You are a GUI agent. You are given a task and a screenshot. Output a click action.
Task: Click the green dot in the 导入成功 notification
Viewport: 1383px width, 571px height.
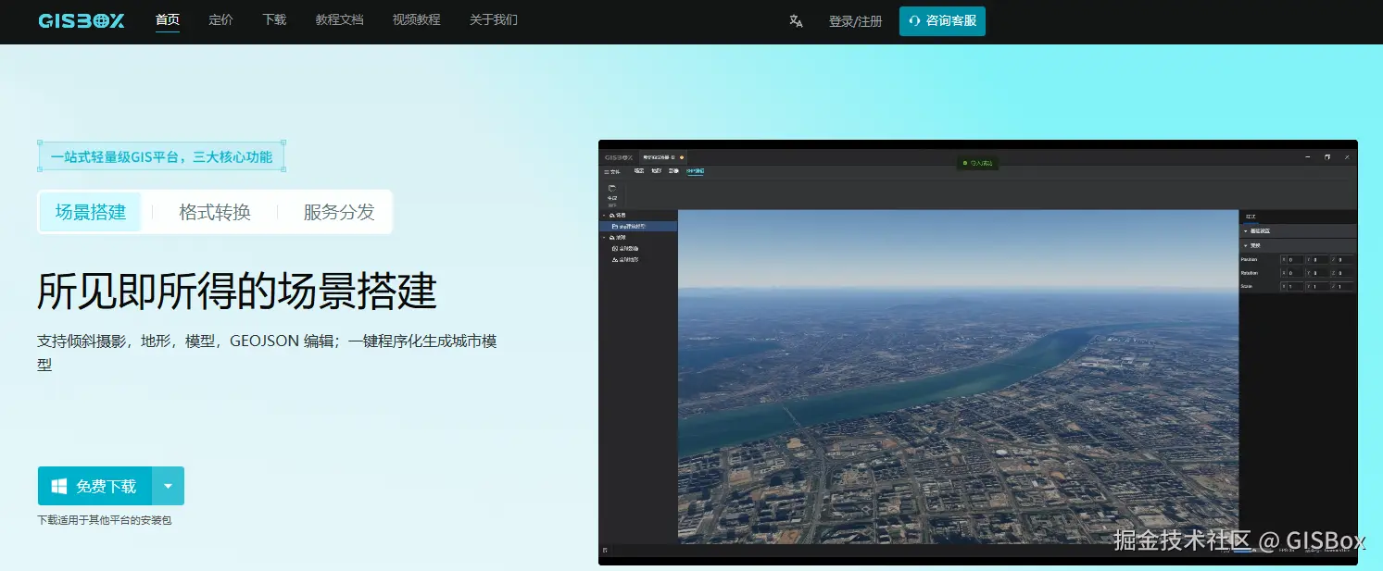(x=964, y=162)
